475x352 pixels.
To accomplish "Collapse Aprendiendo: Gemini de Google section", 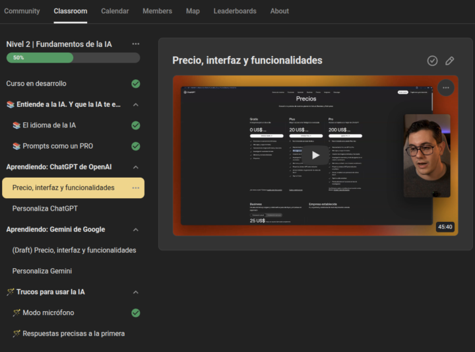I will [136, 230].
